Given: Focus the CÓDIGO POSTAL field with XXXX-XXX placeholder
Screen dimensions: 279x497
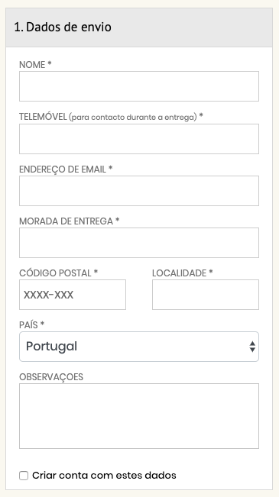Looking at the screenshot, I should pyautogui.click(x=73, y=295).
